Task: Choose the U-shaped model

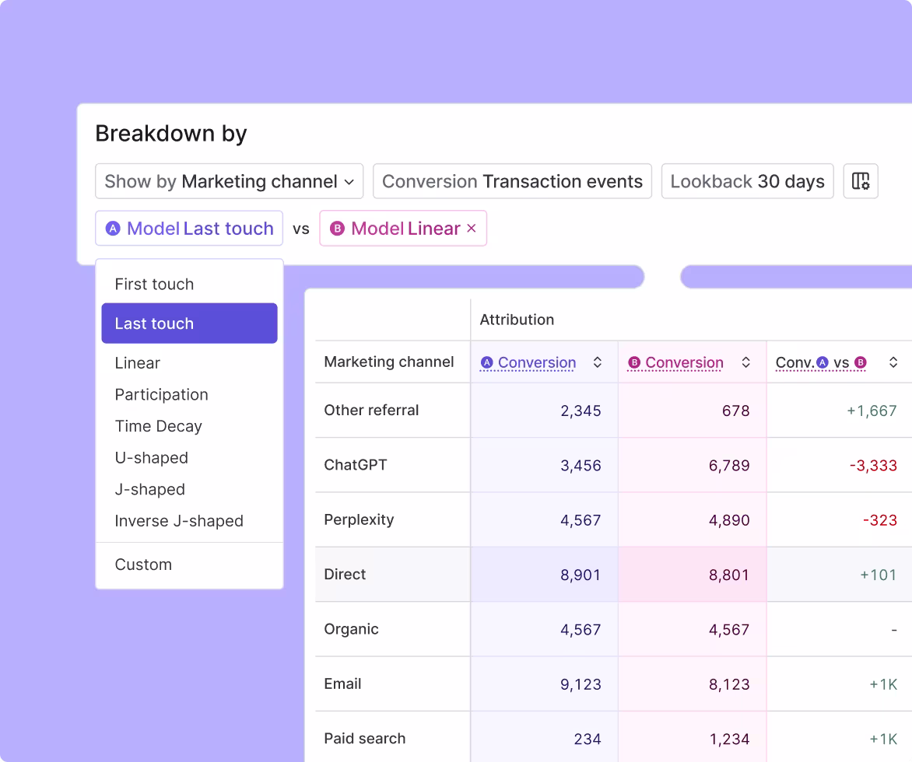Action: [151, 457]
